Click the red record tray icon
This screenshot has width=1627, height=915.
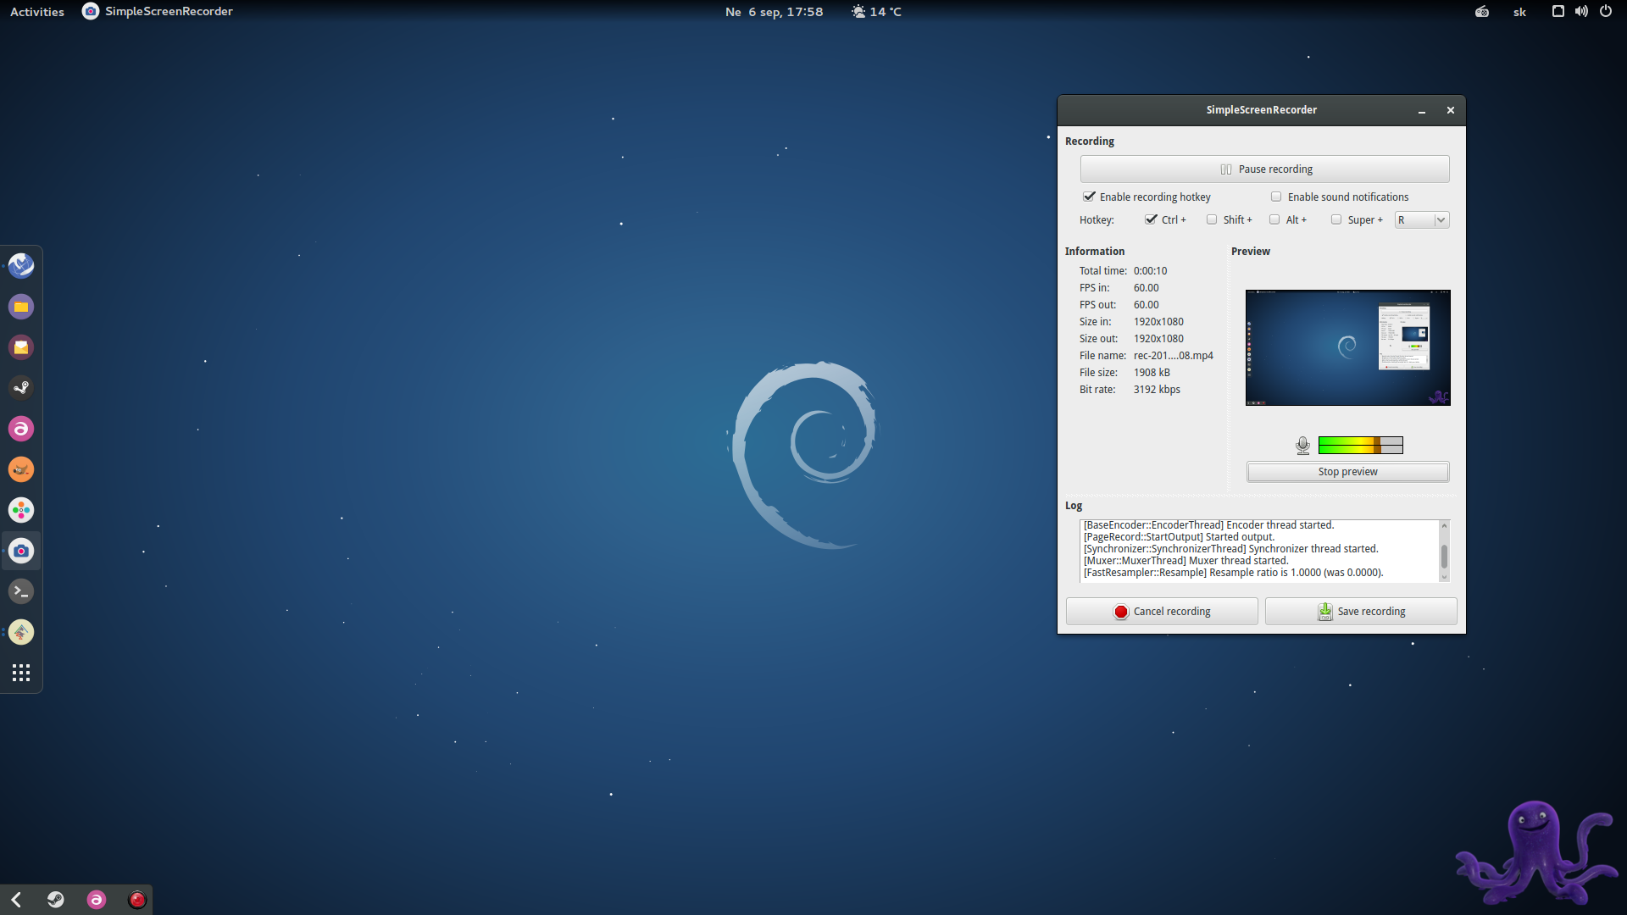point(137,900)
